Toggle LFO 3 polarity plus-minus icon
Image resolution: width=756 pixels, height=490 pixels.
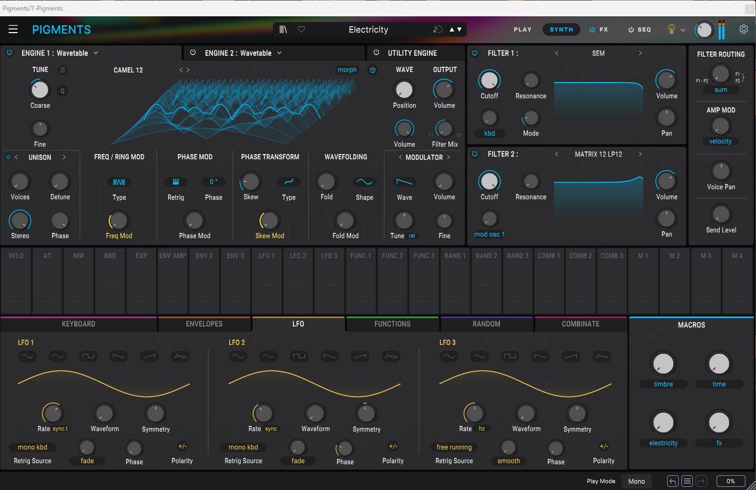[604, 446]
